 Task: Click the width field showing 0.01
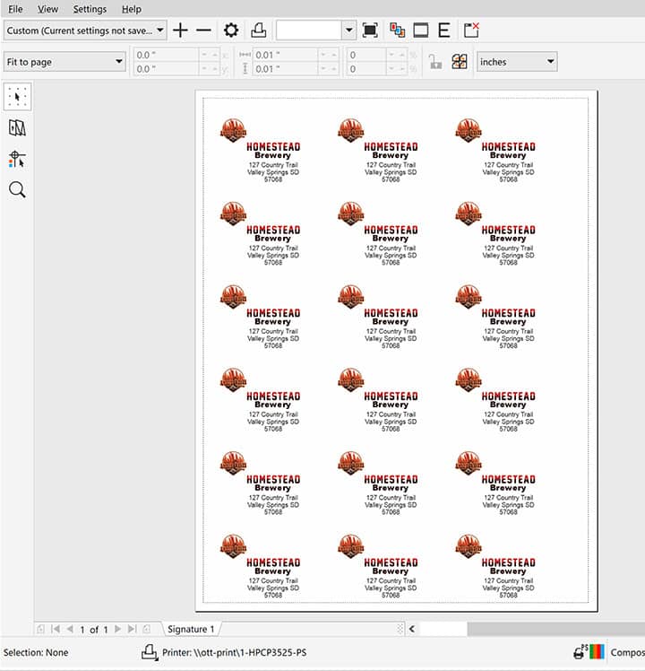(286, 56)
